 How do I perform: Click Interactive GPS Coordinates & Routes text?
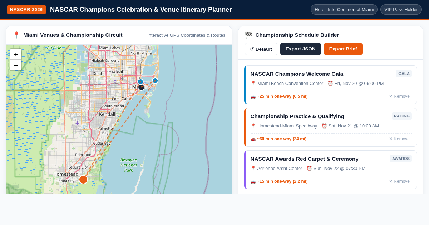tap(186, 35)
